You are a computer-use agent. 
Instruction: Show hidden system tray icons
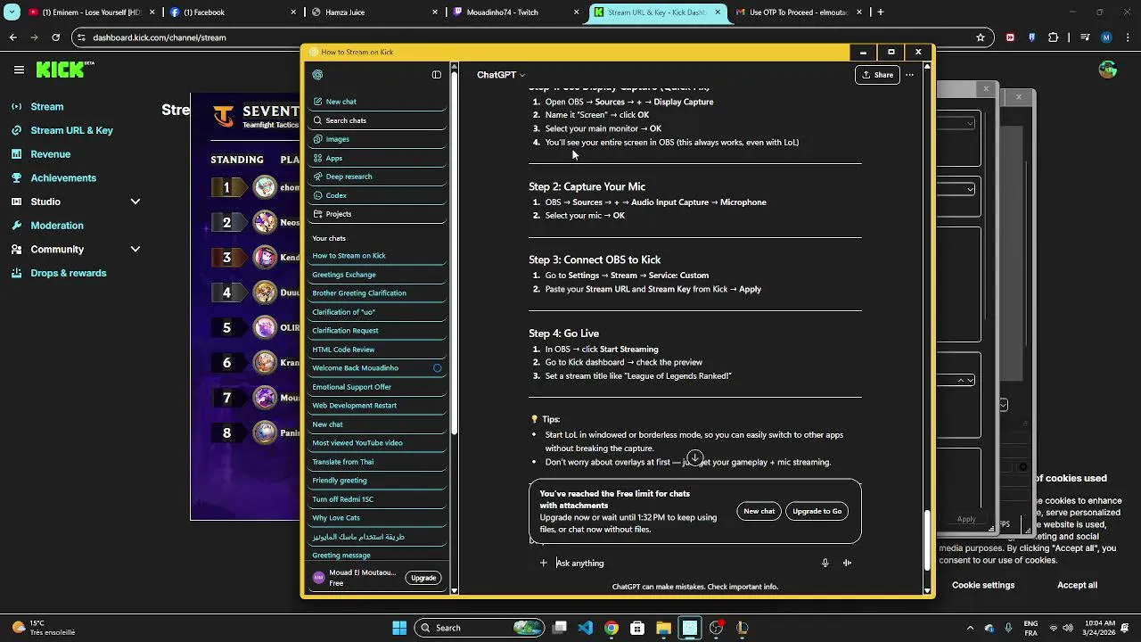click(970, 628)
